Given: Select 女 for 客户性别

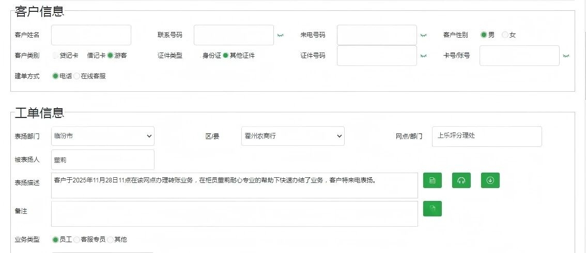Looking at the screenshot, I should [505, 35].
